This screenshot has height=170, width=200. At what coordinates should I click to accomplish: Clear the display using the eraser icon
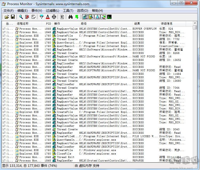pos(33,17)
